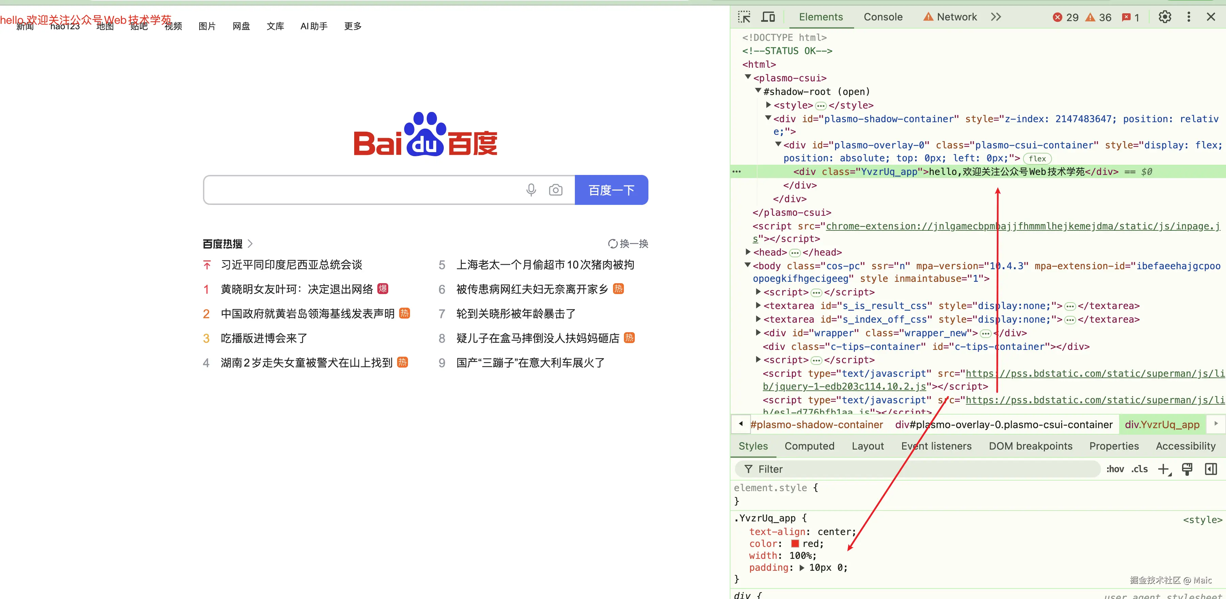Collapse the body element node
The width and height of the screenshot is (1226, 599).
pos(748,265)
